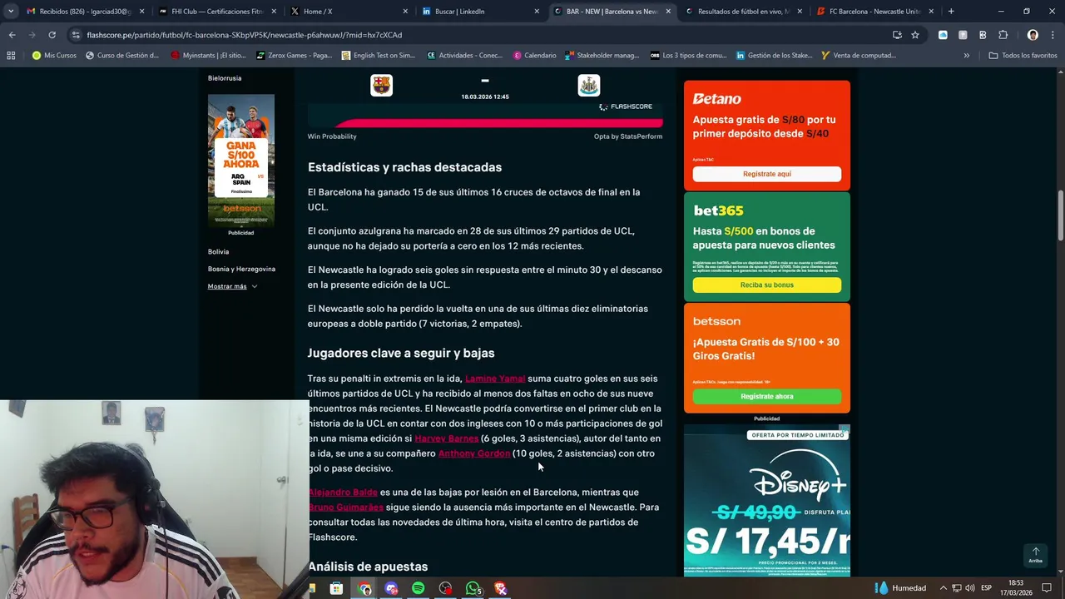Image resolution: width=1065 pixels, height=599 pixels.
Task: Reload the page
Action: pyautogui.click(x=52, y=35)
